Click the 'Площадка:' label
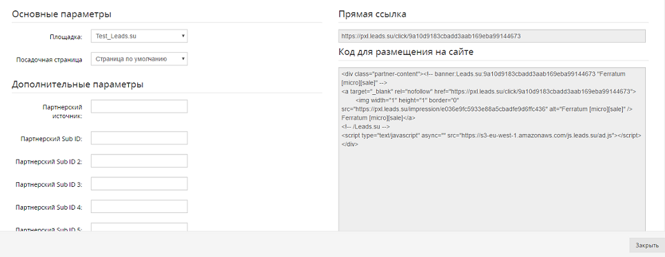The height and width of the screenshot is (257, 665). click(65, 37)
